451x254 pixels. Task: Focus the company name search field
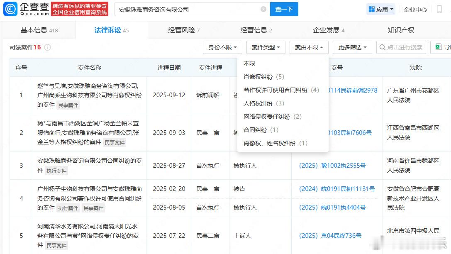point(192,9)
